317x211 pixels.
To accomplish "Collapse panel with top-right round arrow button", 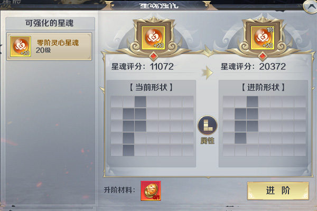I will click(x=310, y=6).
